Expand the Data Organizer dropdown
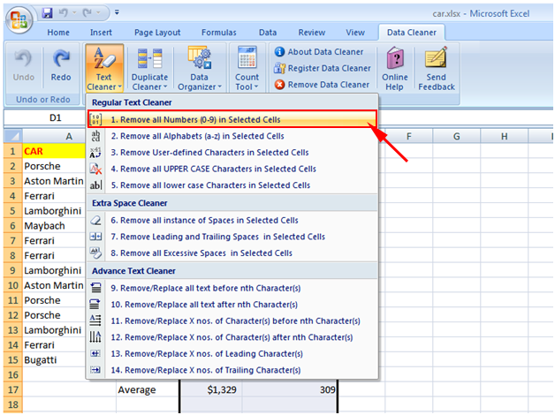 [x=199, y=68]
